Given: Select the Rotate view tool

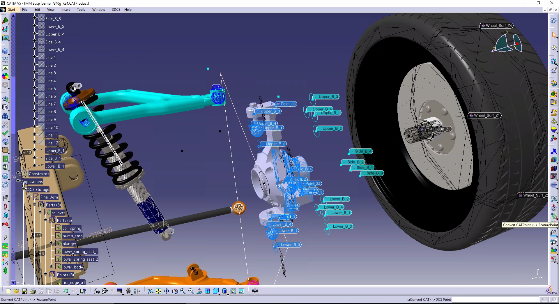Looking at the screenshot, I should (175, 291).
